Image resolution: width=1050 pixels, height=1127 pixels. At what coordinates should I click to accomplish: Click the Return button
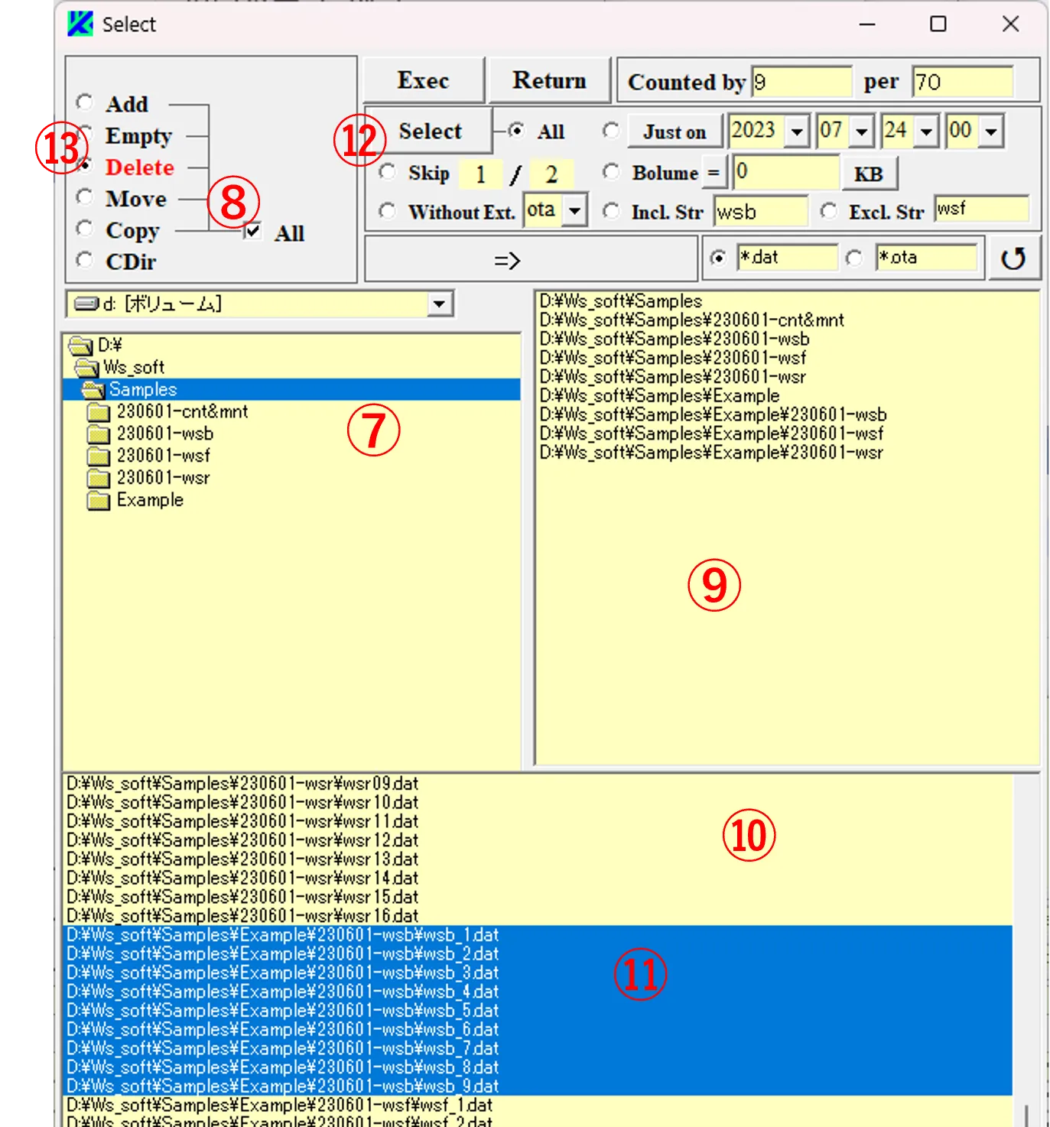coord(550,80)
